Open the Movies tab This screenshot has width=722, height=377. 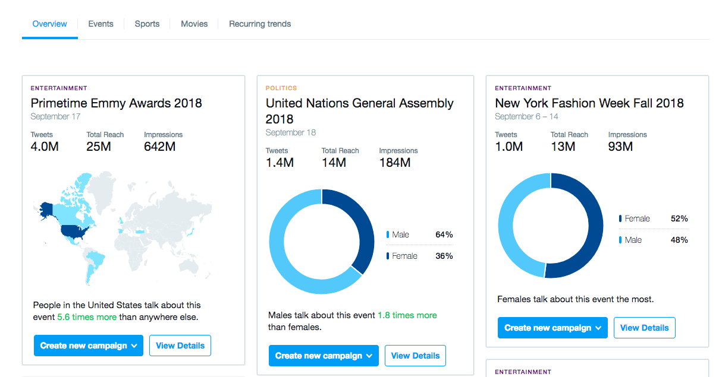194,24
